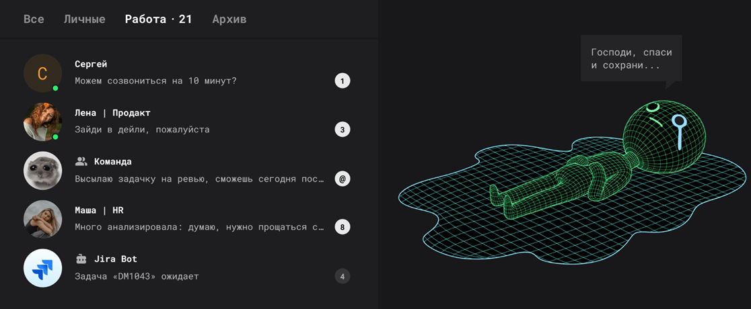This screenshot has height=309, width=751.
Task: Click the Jira Bot logo avatar
Action: tap(42, 268)
